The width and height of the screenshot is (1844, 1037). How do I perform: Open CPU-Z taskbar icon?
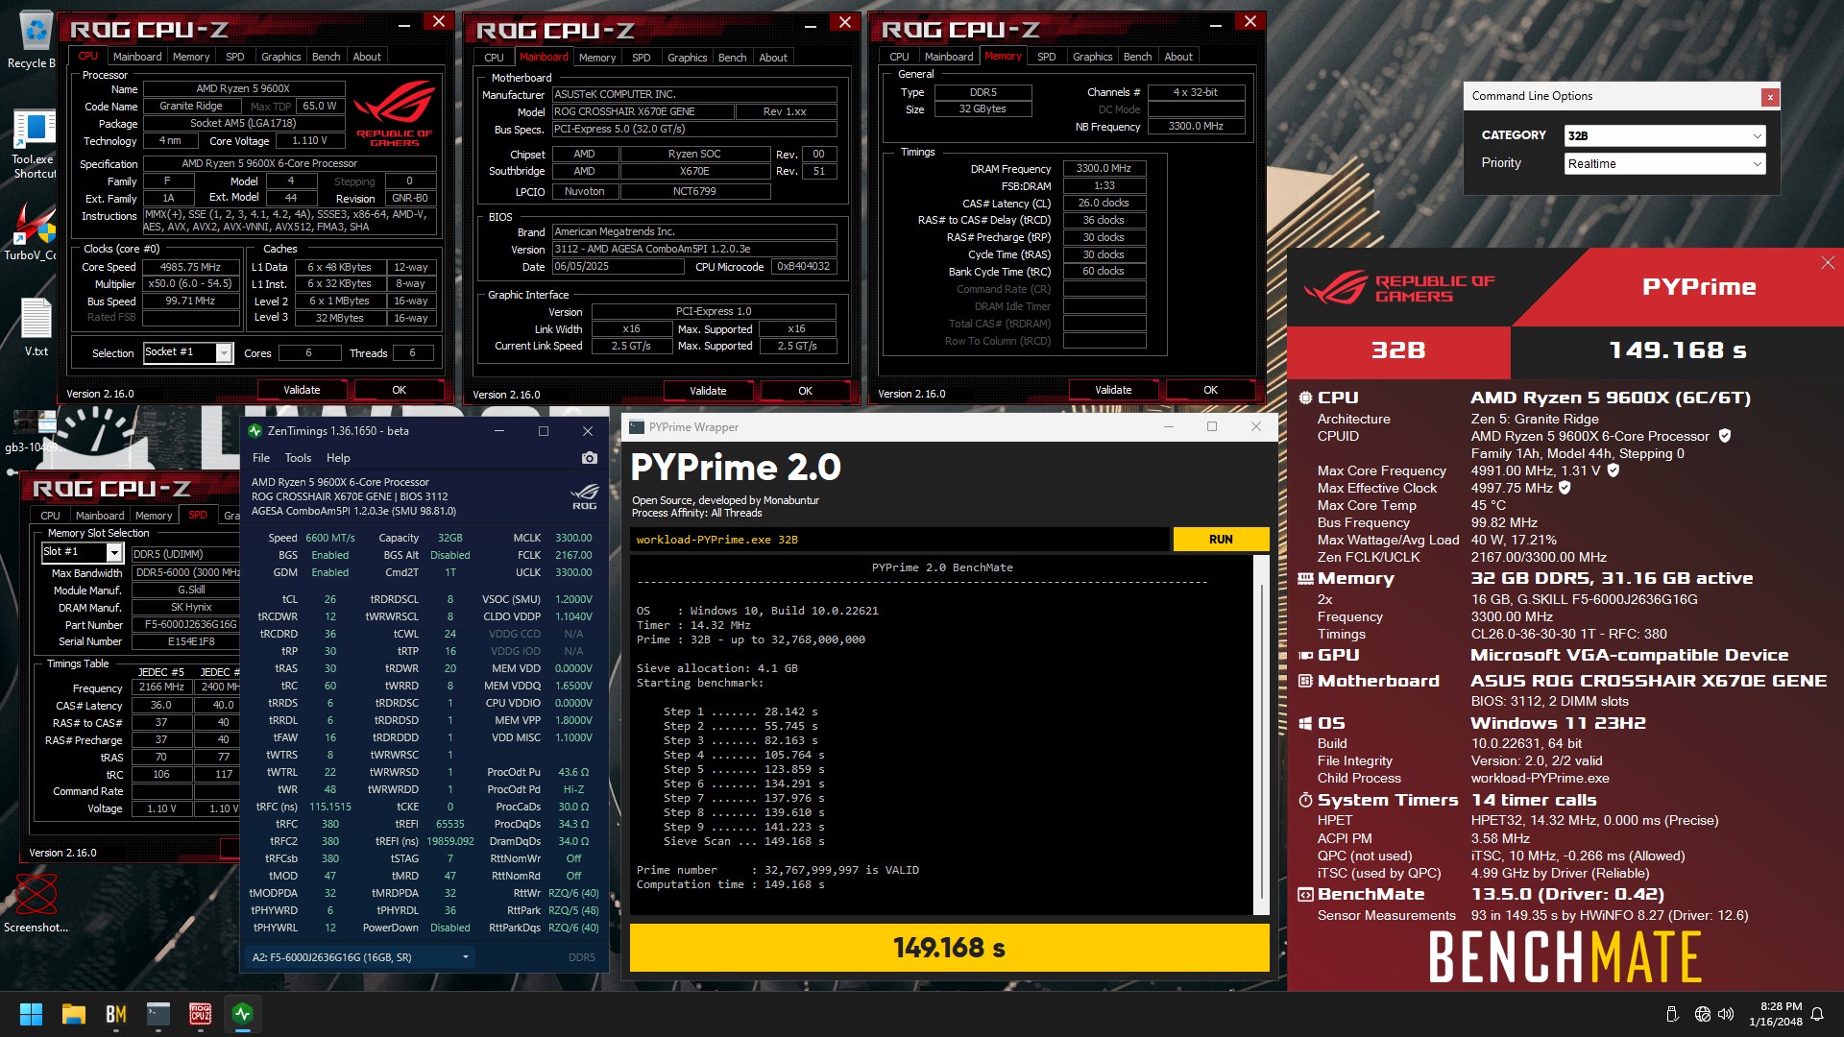click(201, 1014)
